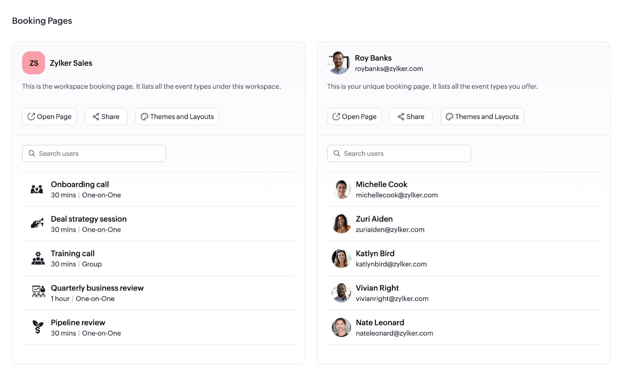Click the Quarterly business review presentation icon
Screen dimensions: 622x372
[38, 292]
